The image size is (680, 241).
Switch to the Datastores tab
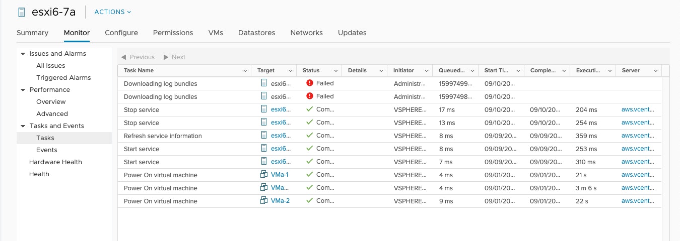[256, 33]
